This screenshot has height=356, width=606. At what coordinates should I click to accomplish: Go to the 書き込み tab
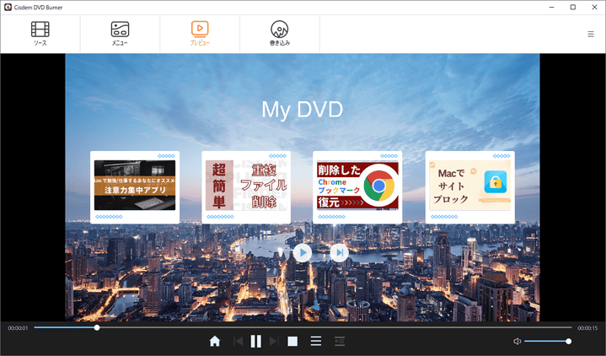279,34
